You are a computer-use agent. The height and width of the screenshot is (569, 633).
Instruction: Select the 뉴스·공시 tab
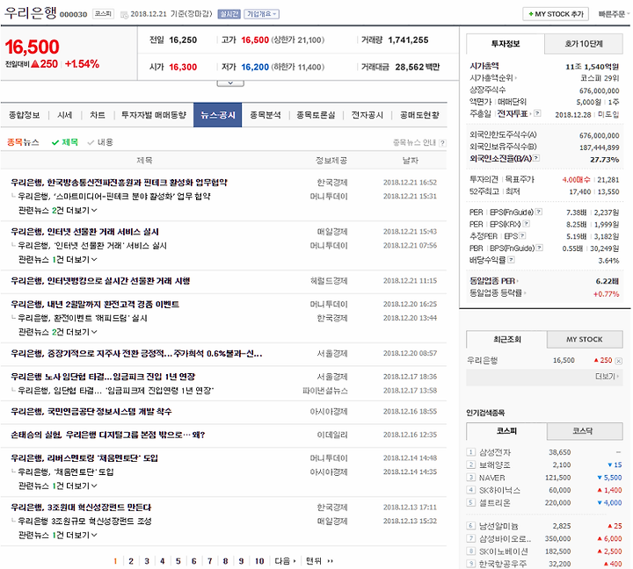(x=218, y=115)
